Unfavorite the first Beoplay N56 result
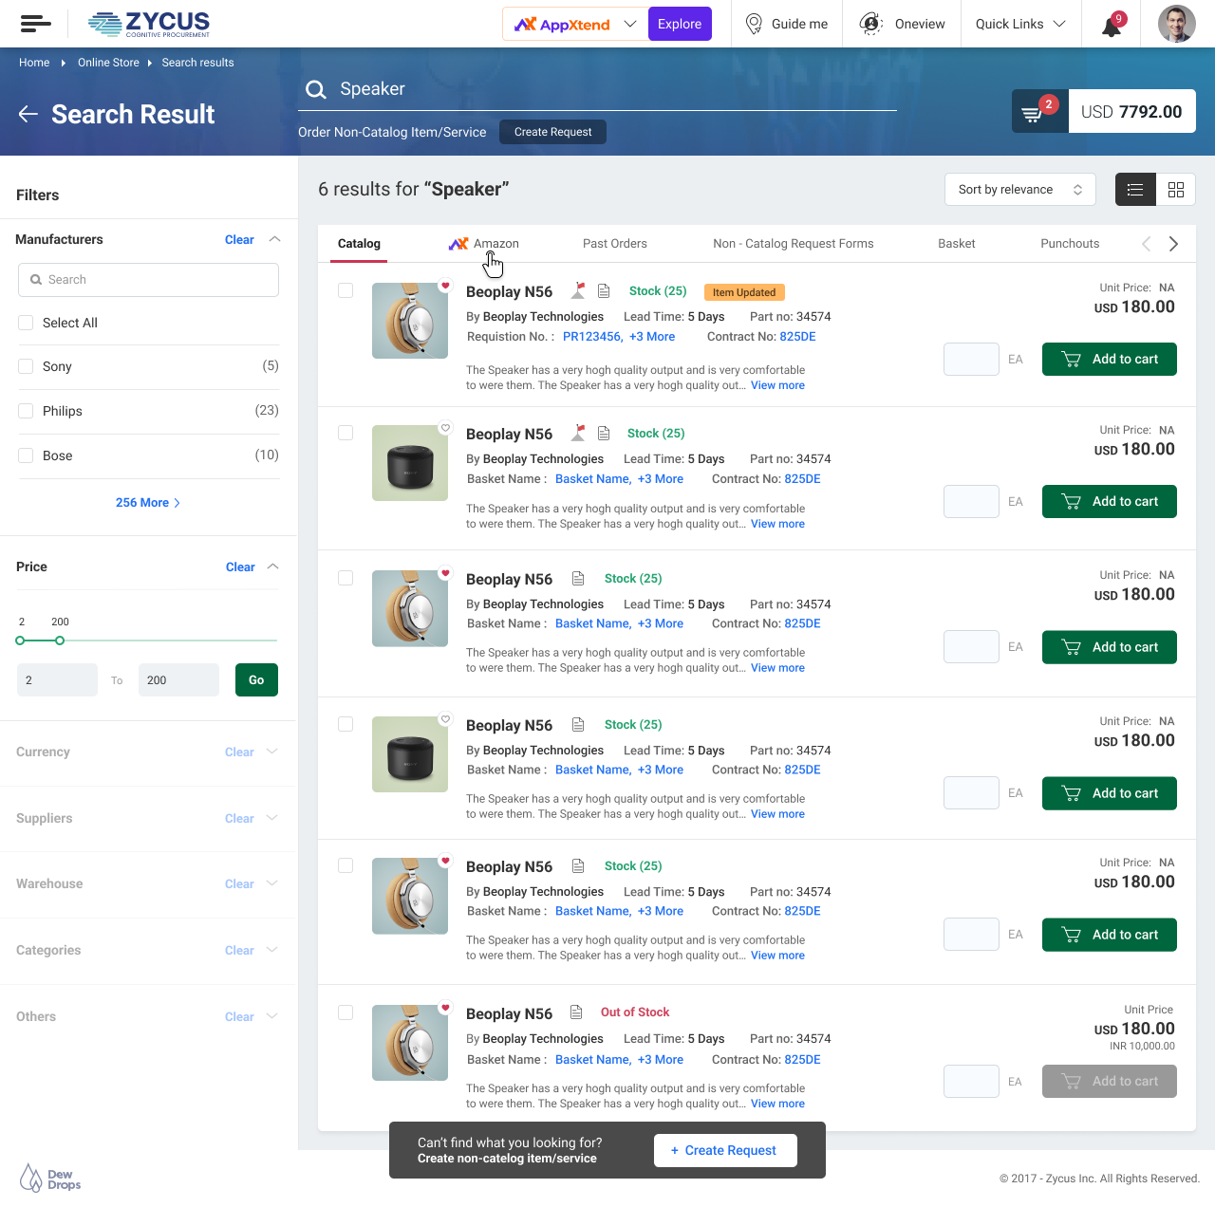1215x1207 pixels. [x=446, y=284]
